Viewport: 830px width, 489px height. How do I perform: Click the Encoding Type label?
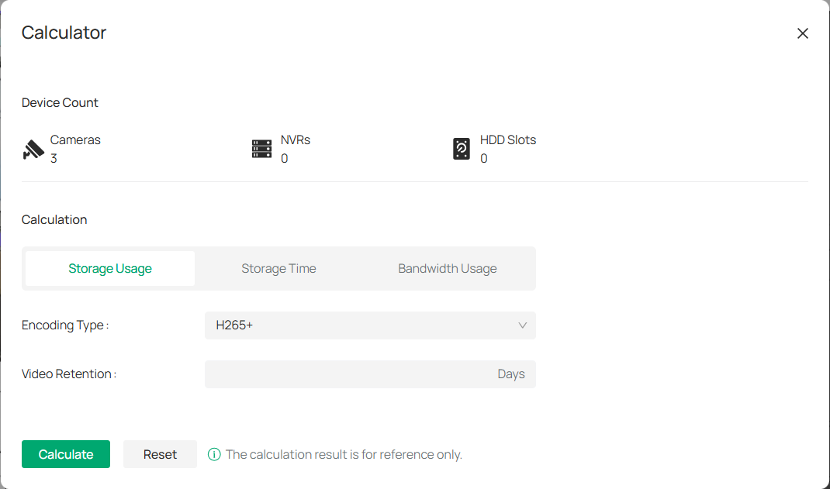coord(64,325)
